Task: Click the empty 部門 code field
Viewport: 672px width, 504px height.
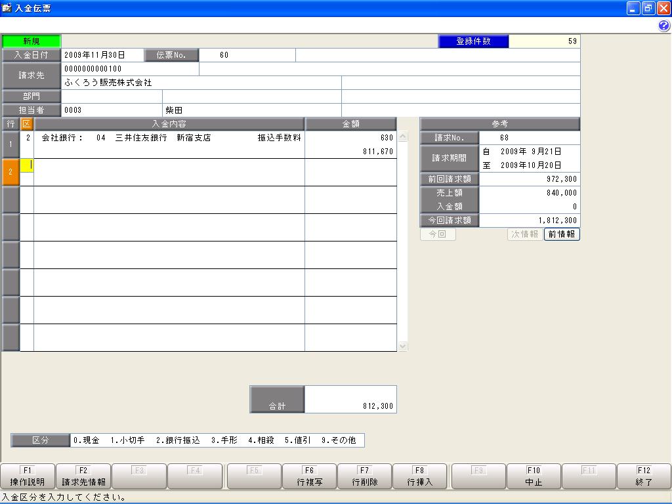Action: point(112,96)
